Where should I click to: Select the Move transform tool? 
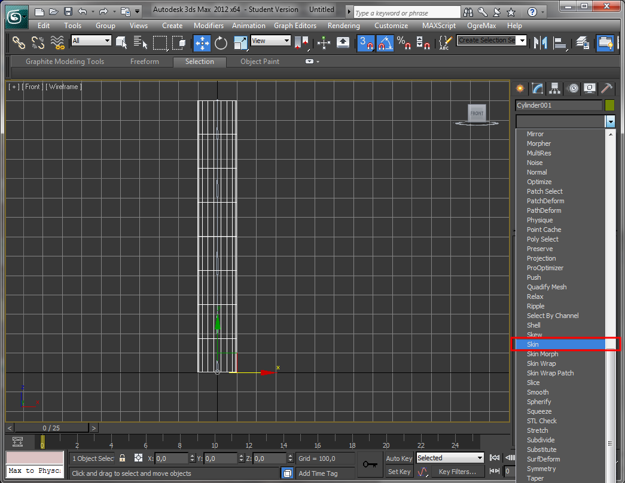202,43
